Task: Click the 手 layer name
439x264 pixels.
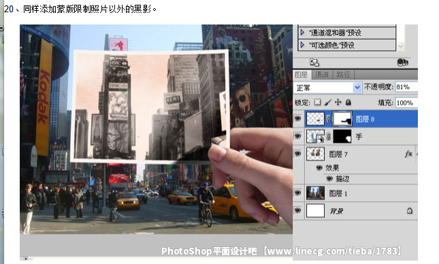Action: coord(359,137)
